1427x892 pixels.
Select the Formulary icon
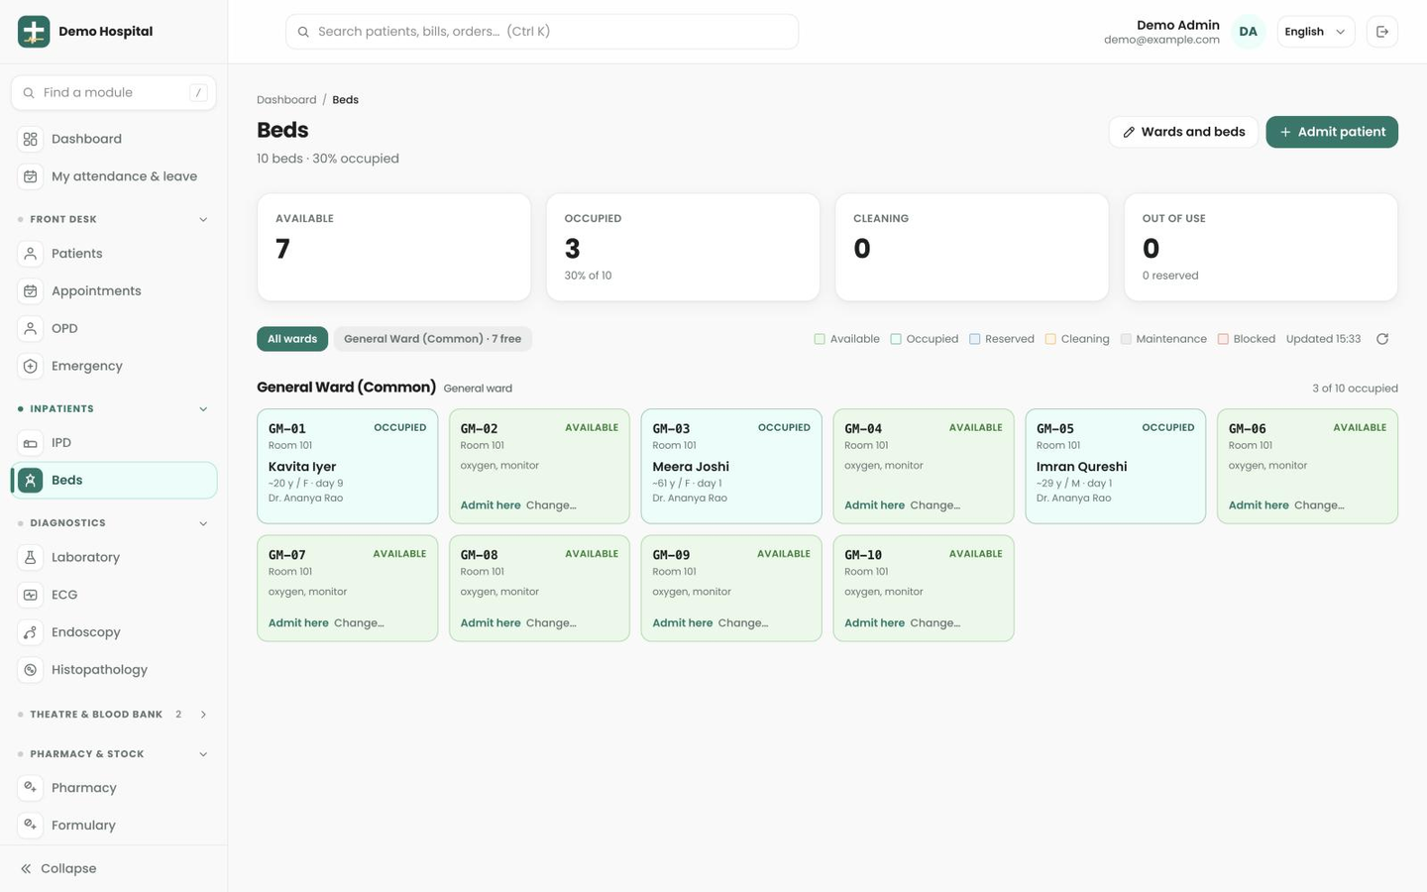pos(31,825)
